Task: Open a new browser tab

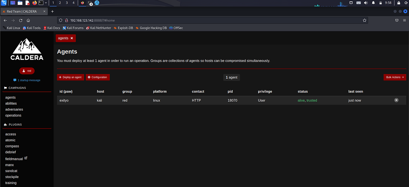Action: point(52,11)
